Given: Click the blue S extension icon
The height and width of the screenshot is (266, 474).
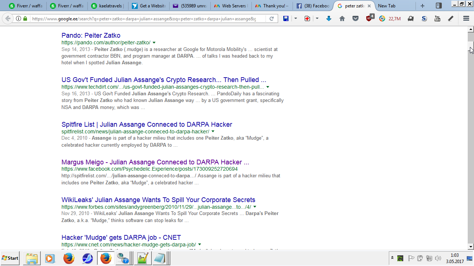Looking at the screenshot, I should coord(424,18).
